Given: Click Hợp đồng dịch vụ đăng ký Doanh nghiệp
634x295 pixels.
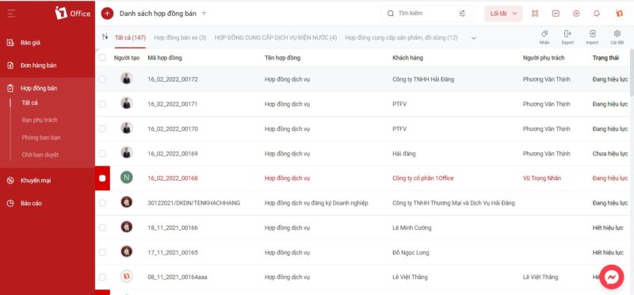Looking at the screenshot, I should (316, 203).
